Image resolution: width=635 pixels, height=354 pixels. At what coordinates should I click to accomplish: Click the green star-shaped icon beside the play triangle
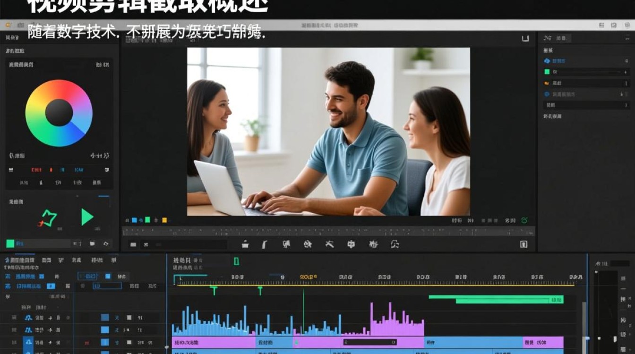point(48,218)
